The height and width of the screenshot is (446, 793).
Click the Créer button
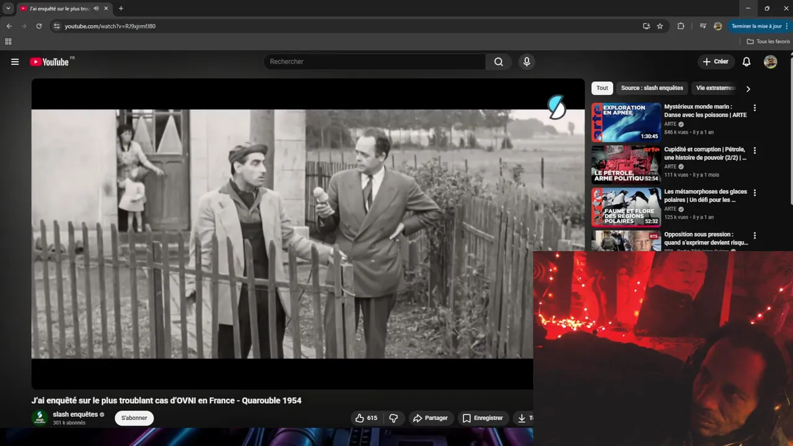(716, 62)
